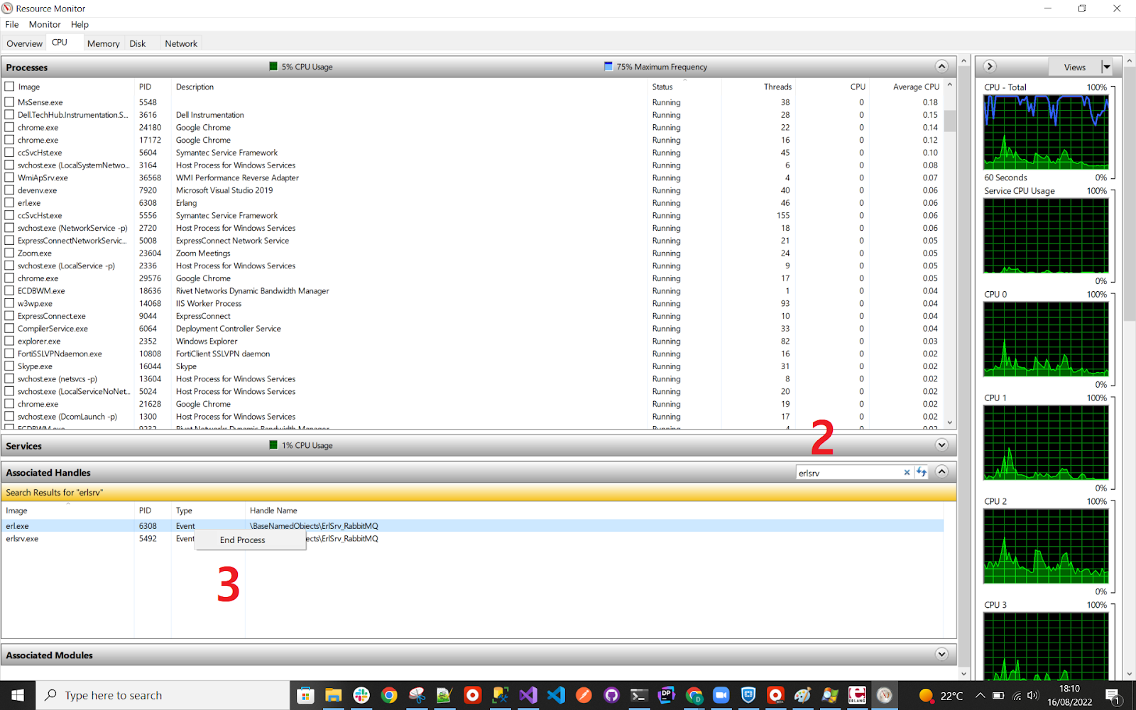The height and width of the screenshot is (710, 1136).
Task: Collapse the Processes section chevron
Action: pos(941,67)
